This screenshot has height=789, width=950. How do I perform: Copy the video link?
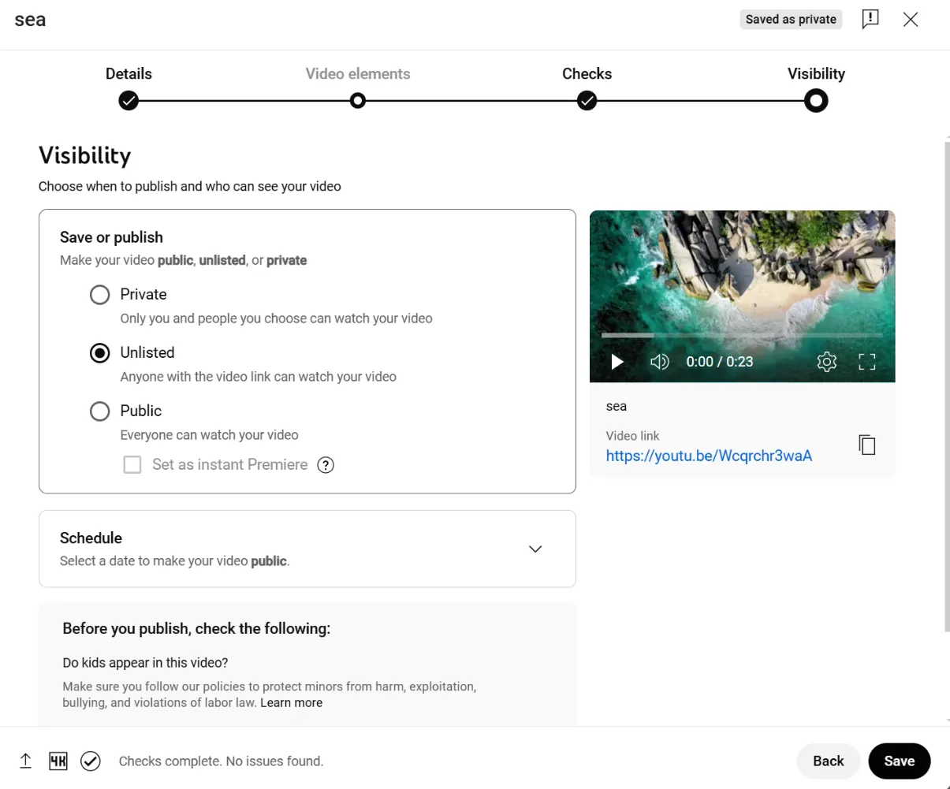pyautogui.click(x=866, y=445)
